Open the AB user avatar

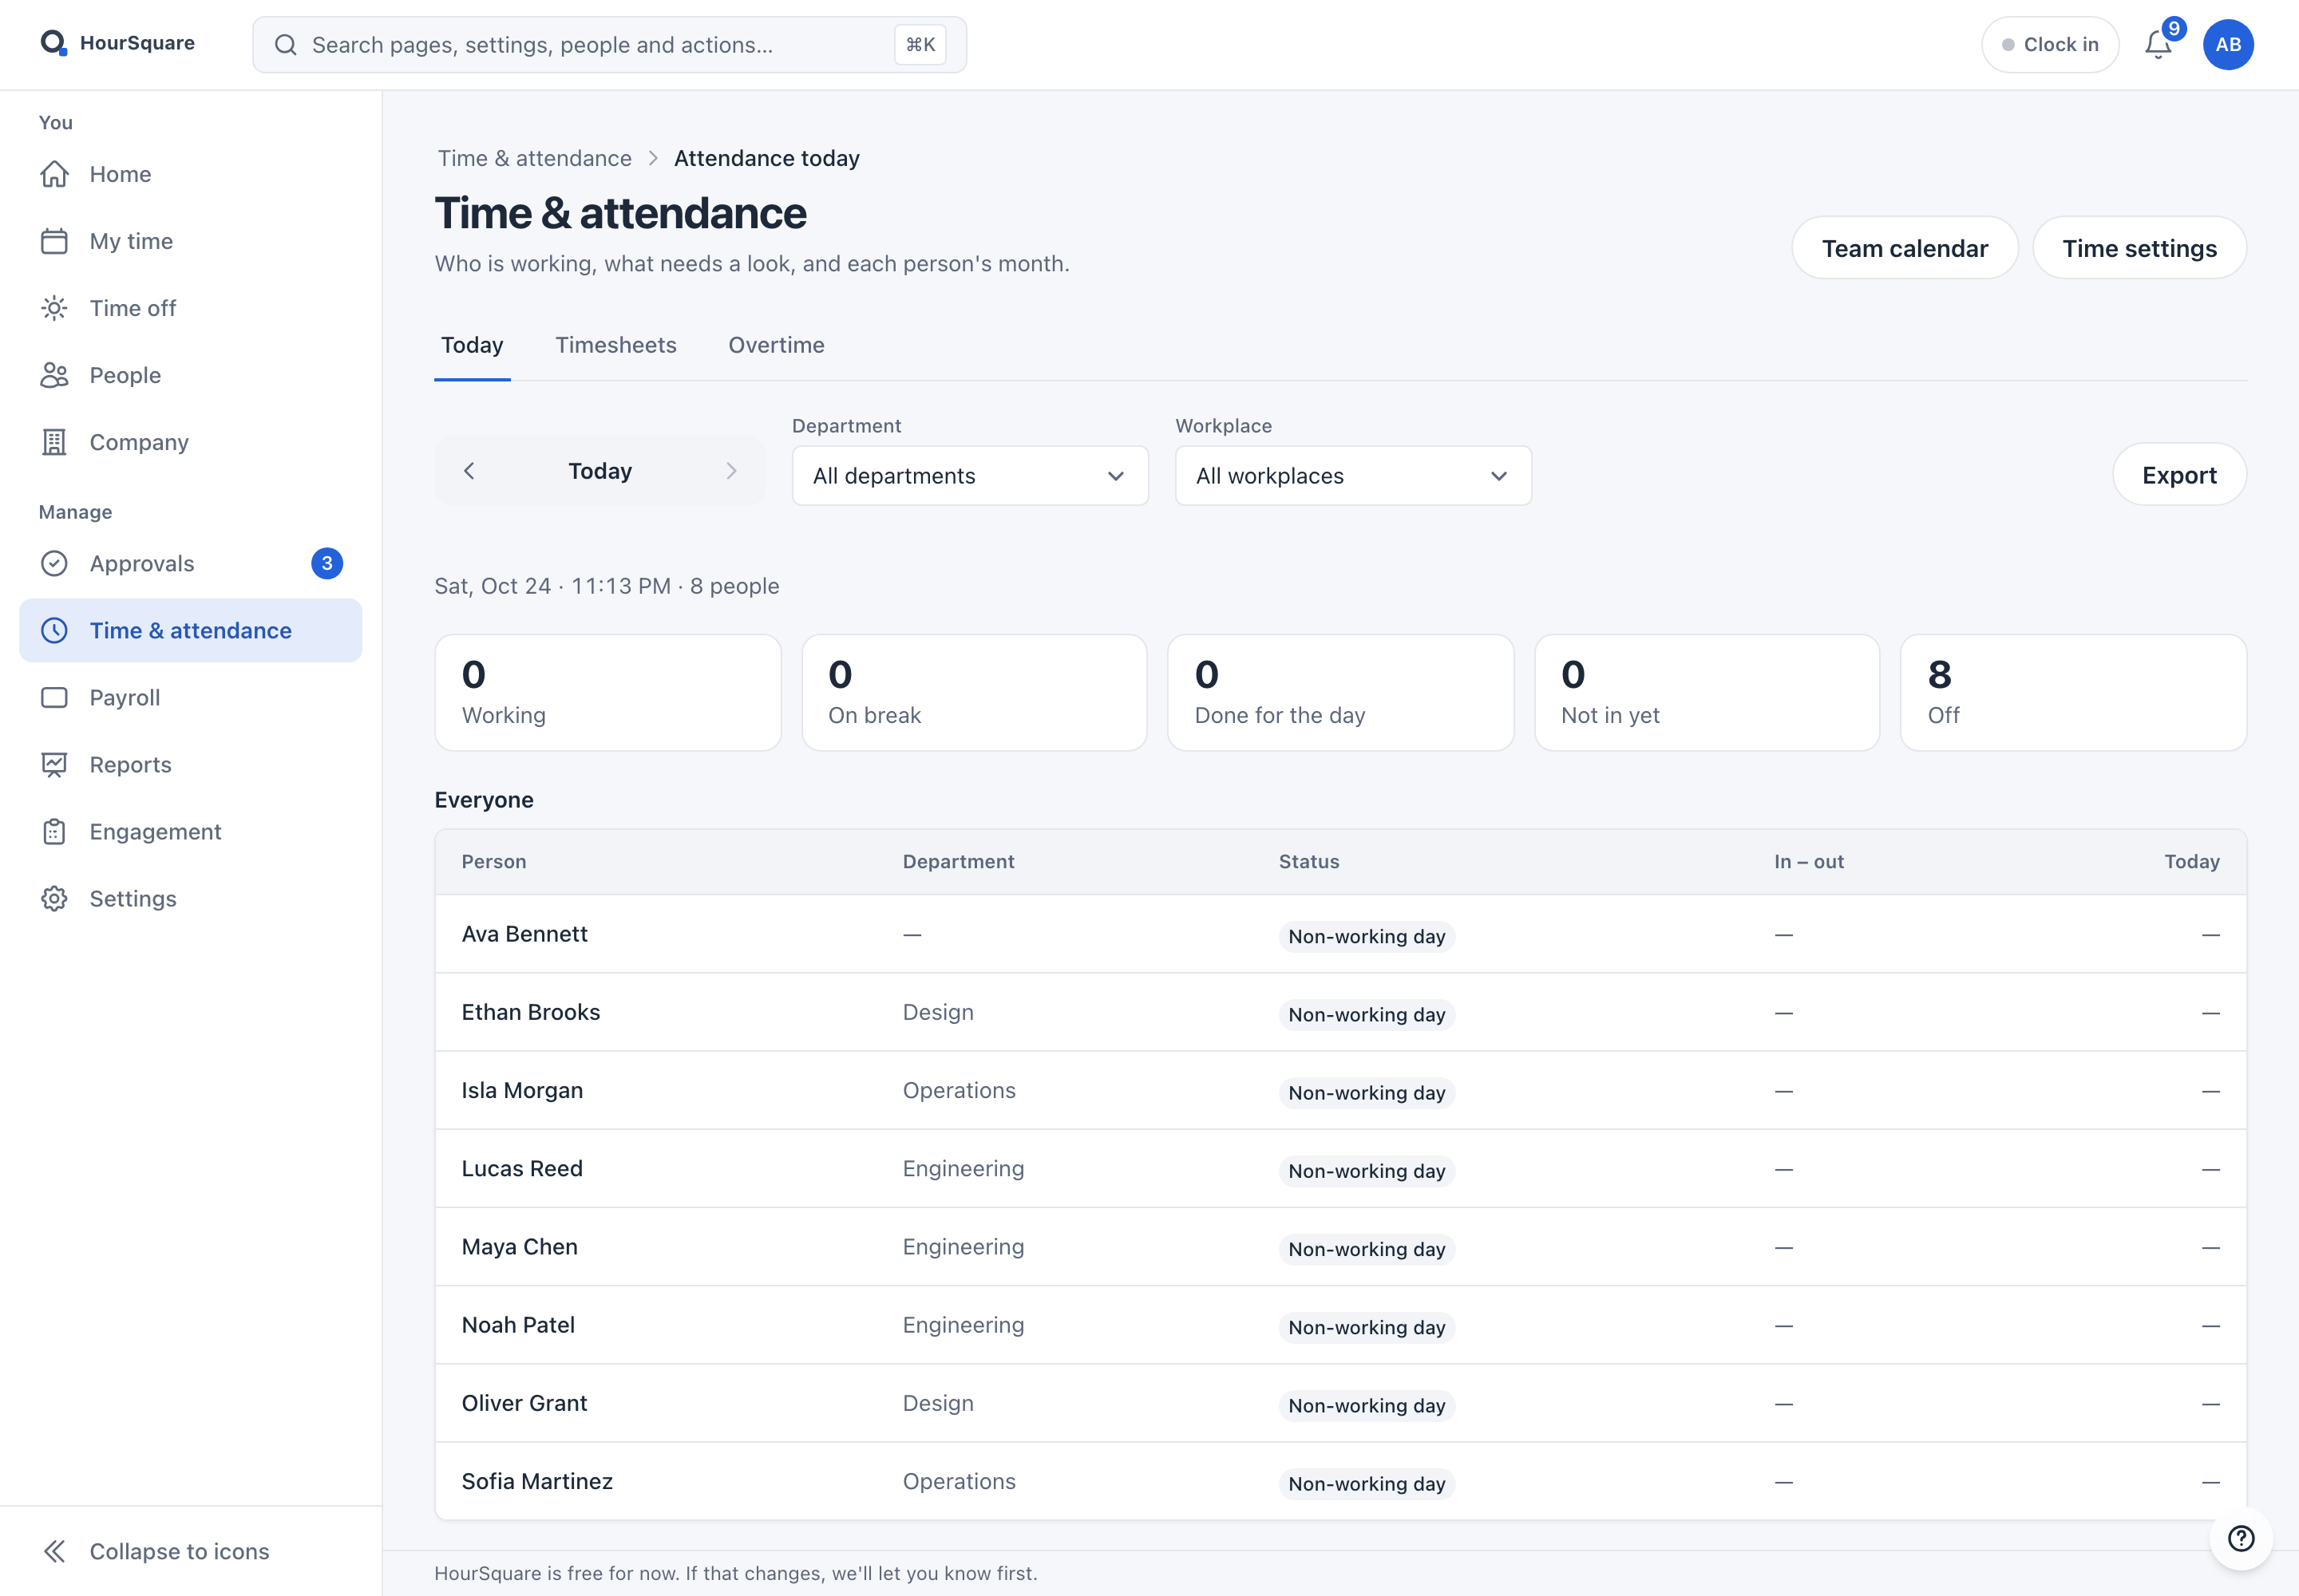coord(2228,45)
